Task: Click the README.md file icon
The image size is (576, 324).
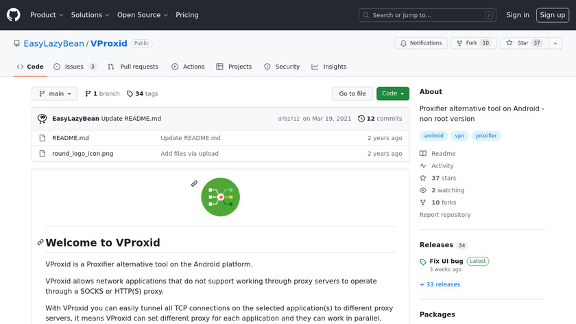Action: click(x=43, y=138)
